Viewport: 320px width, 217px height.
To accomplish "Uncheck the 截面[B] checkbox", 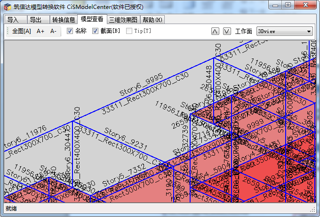I will click(96, 31).
